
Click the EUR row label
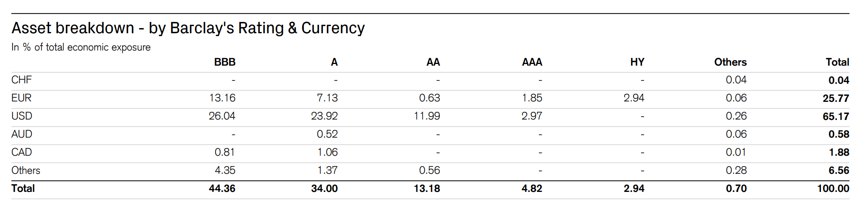21,98
